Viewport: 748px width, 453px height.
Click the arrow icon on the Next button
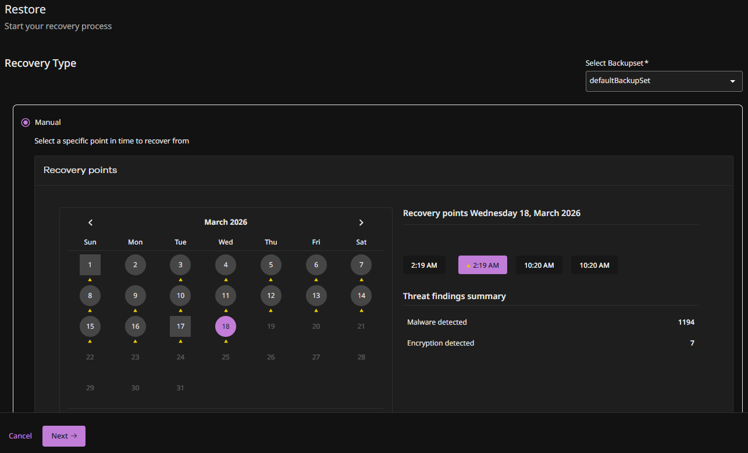point(74,436)
